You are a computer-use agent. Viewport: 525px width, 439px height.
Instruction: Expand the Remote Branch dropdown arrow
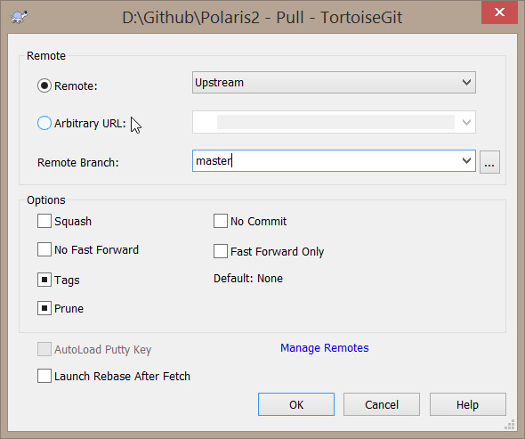tap(467, 161)
